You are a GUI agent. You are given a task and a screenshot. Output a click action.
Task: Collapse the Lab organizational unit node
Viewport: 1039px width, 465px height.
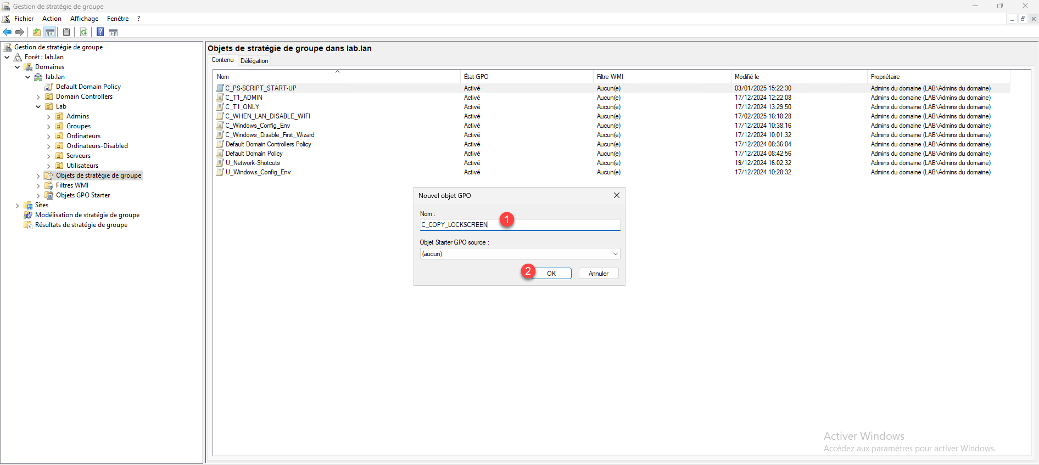[38, 107]
